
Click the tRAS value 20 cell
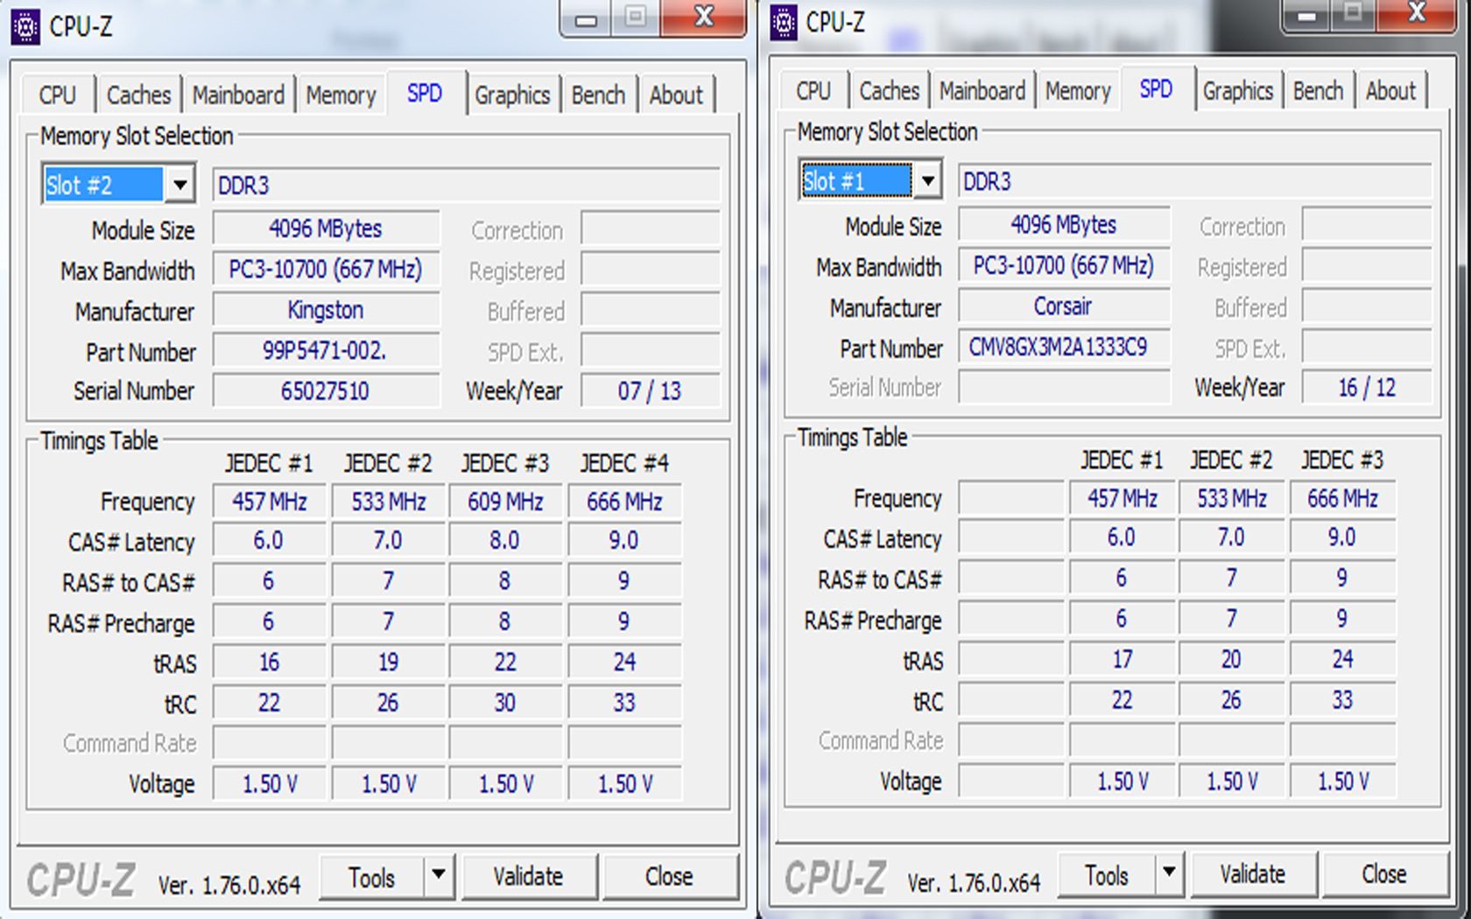1231,660
